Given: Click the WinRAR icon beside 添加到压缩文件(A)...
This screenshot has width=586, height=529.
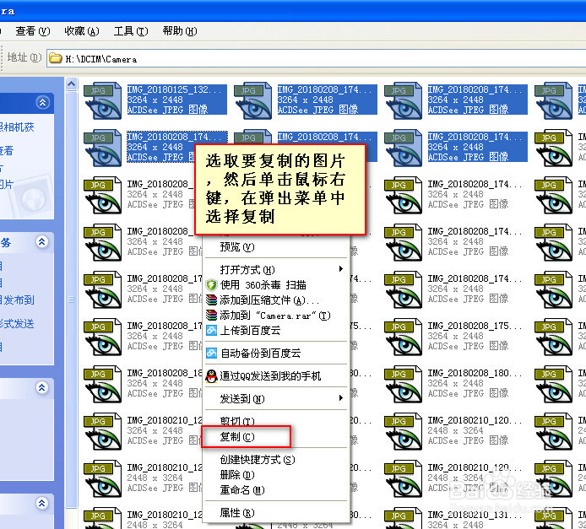Looking at the screenshot, I should 212,300.
